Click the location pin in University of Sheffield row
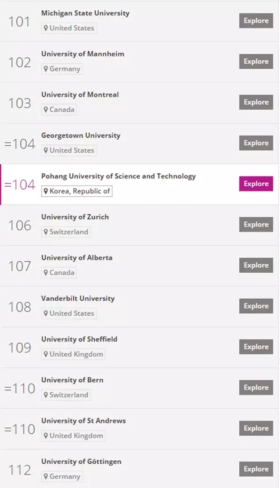Image resolution: width=280 pixels, height=488 pixels. (46, 354)
